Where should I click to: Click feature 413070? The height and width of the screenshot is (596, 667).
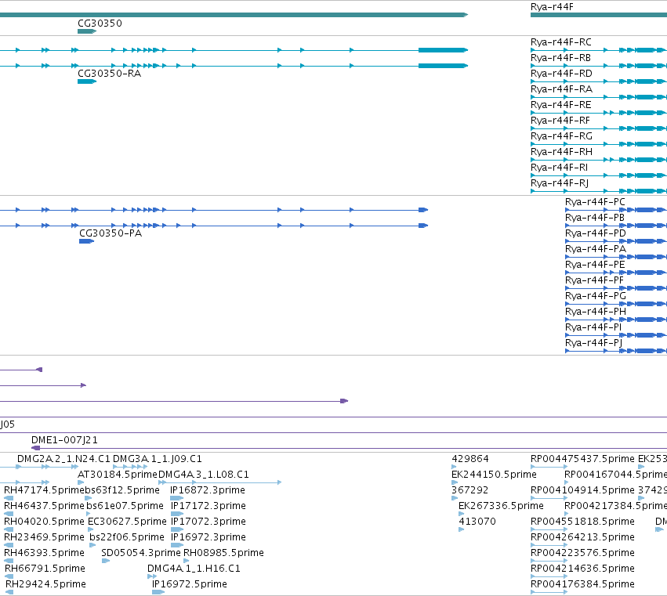(x=477, y=522)
